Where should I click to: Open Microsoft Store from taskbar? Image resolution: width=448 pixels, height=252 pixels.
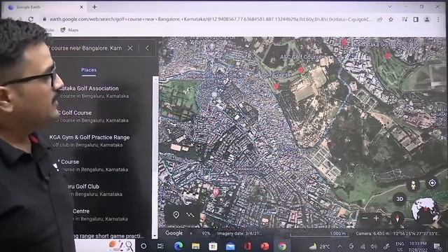(x=213, y=246)
